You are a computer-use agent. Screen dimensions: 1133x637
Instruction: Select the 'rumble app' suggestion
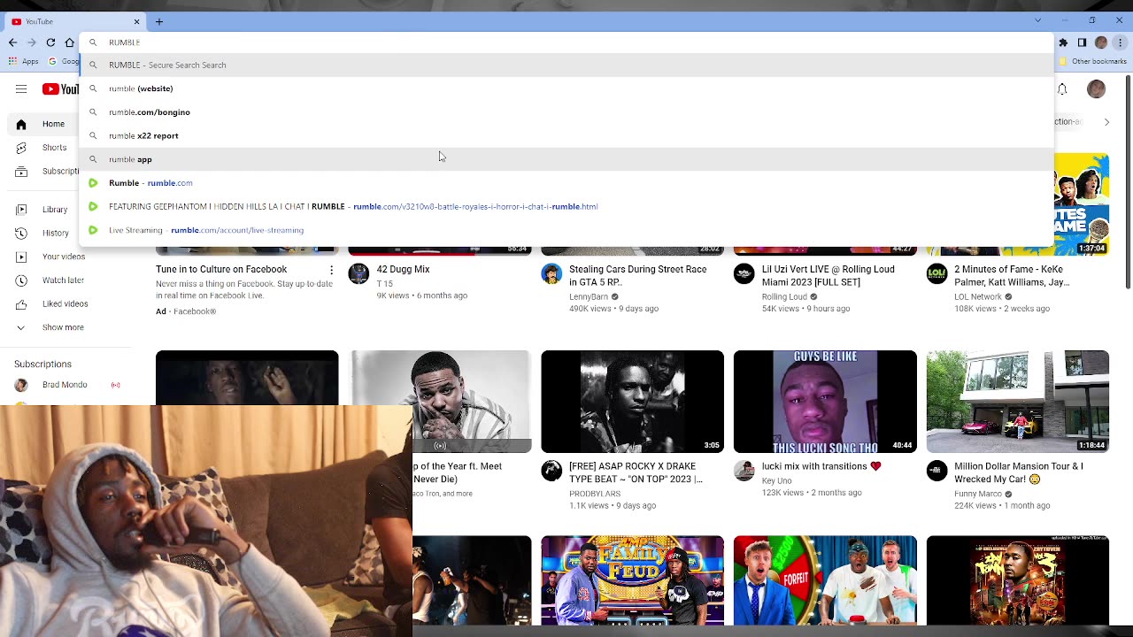566,159
